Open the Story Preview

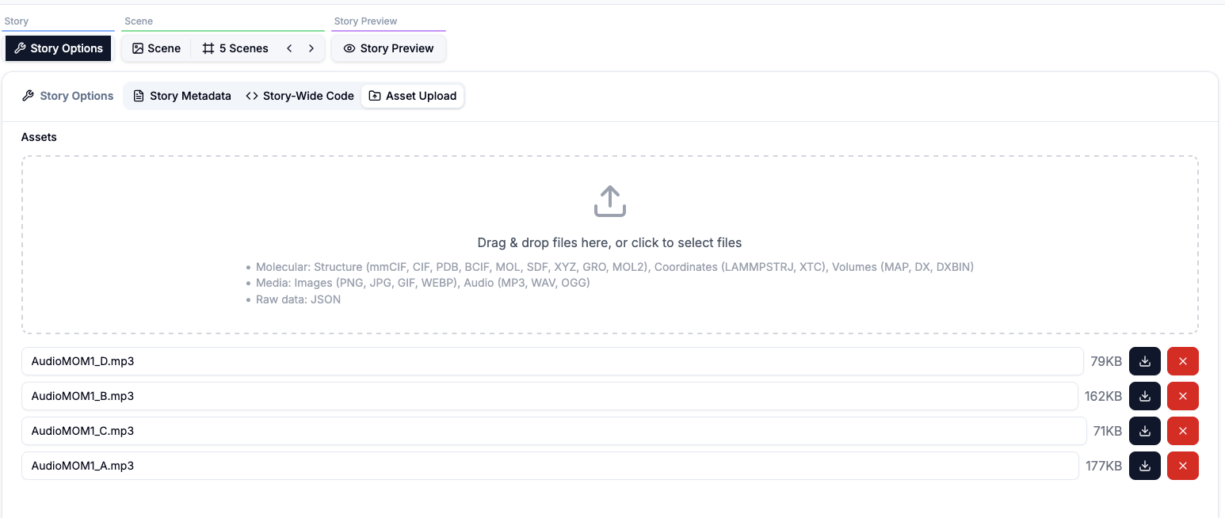coord(388,48)
